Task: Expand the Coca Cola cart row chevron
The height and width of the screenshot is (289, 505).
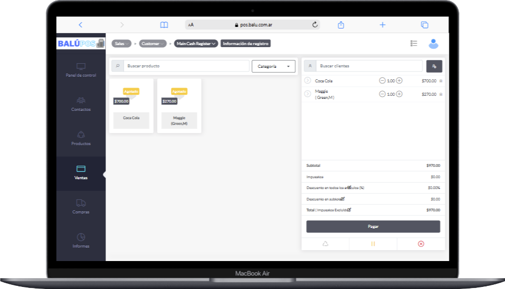Action: (307, 81)
